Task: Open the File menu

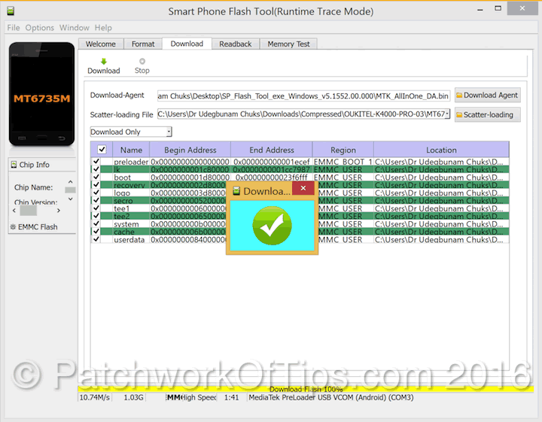Action: [x=14, y=28]
